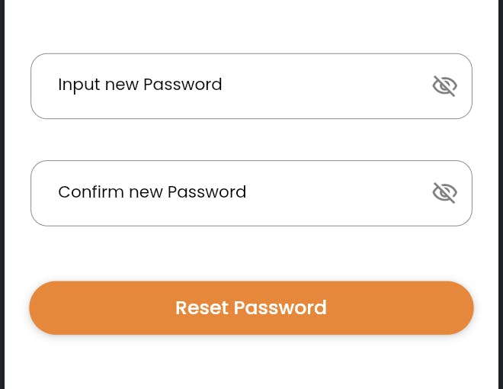Toggle visibility for Confirm new Password
The height and width of the screenshot is (389, 503).
[444, 193]
